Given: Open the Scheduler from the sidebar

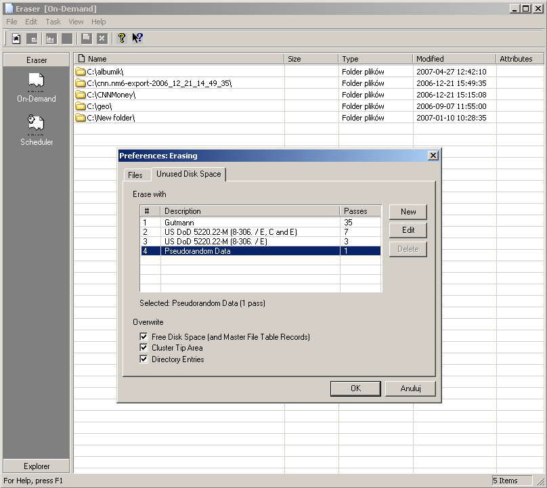Looking at the screenshot, I should click(36, 131).
